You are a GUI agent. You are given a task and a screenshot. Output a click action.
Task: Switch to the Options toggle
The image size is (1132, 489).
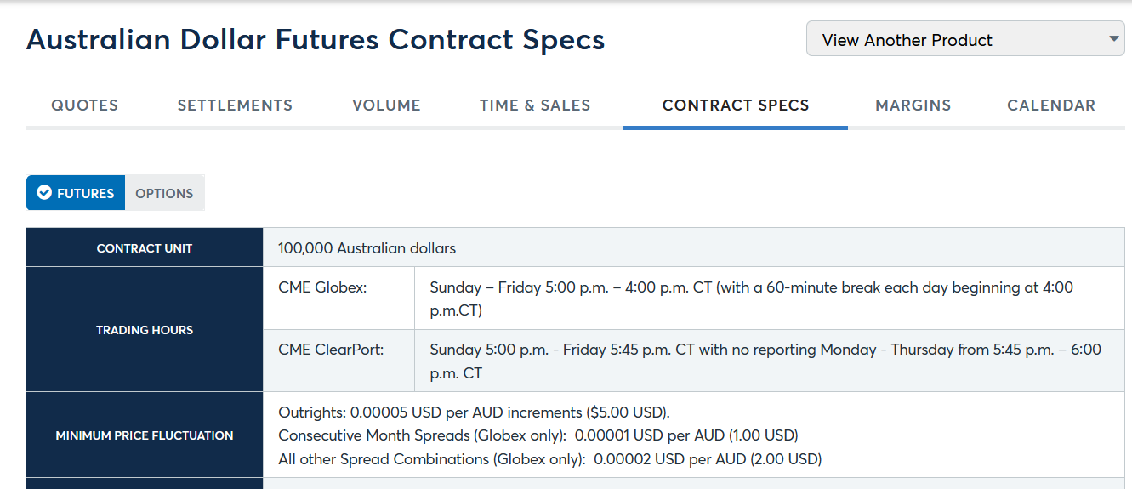(x=164, y=193)
